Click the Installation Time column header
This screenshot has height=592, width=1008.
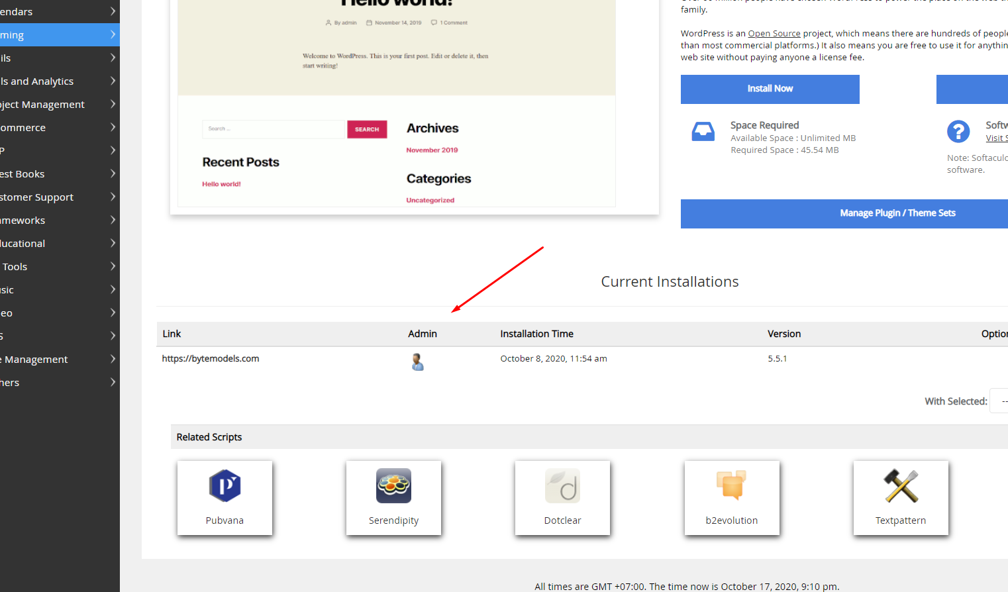pyautogui.click(x=536, y=334)
